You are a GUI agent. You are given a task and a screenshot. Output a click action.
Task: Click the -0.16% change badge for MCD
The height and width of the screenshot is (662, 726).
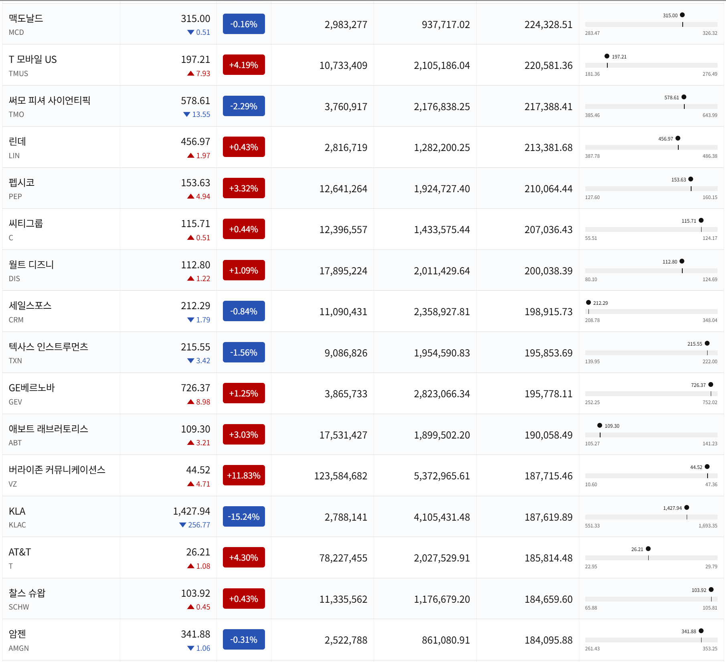click(x=244, y=24)
